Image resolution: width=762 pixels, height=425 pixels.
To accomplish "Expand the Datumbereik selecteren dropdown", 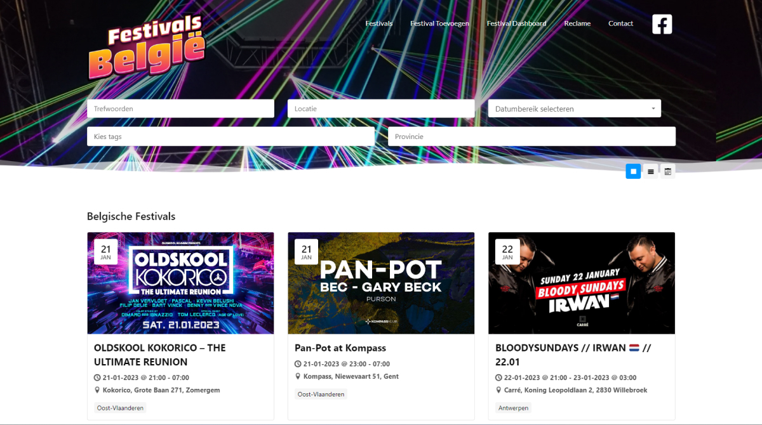I will pyautogui.click(x=574, y=108).
